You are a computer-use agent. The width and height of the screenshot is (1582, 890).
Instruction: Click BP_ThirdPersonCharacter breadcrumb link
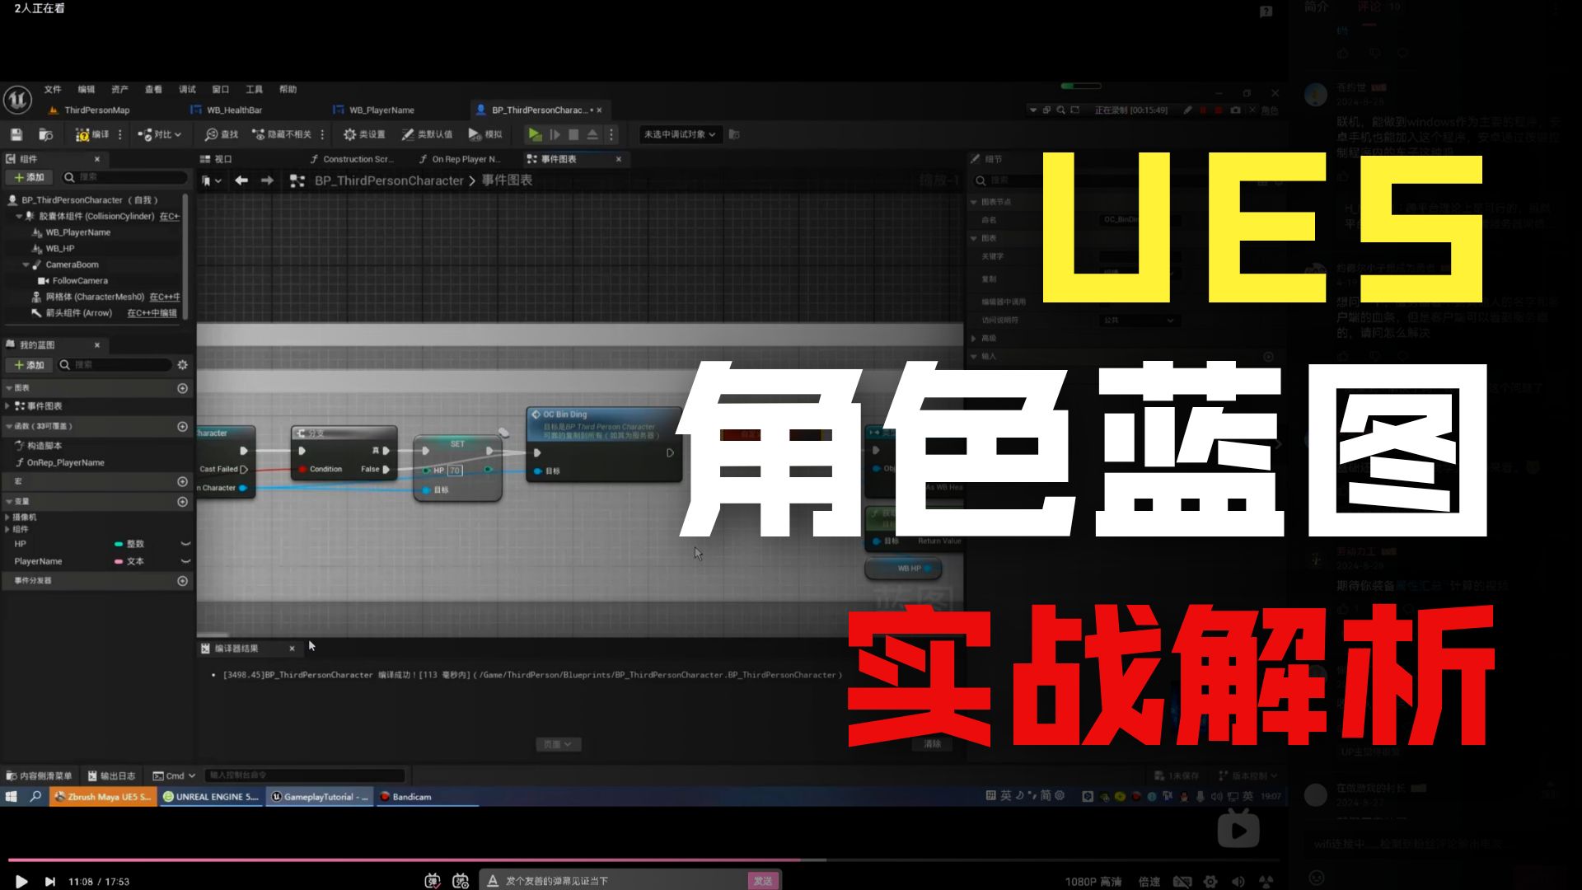(x=389, y=180)
